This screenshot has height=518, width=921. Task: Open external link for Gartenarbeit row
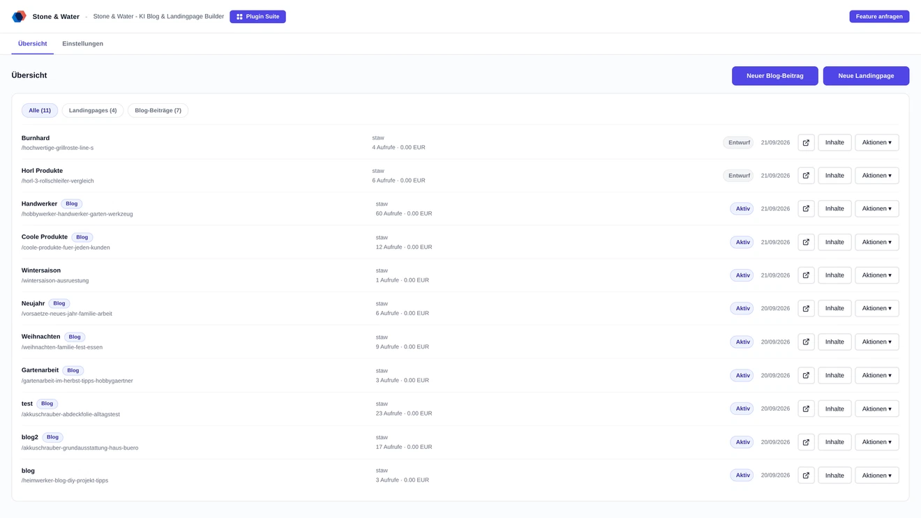pyautogui.click(x=806, y=375)
